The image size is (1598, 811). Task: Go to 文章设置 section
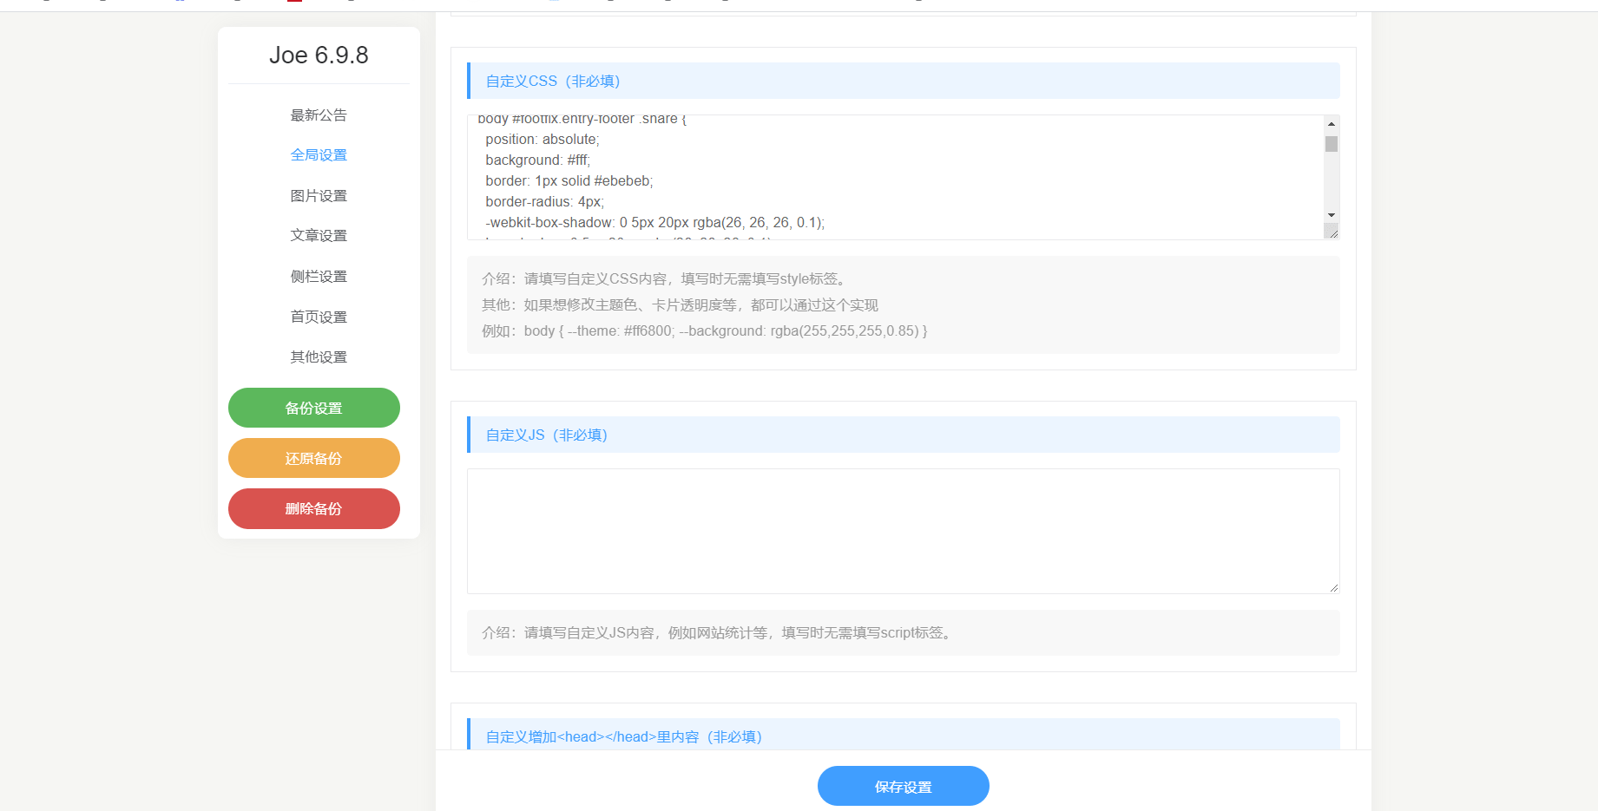pyautogui.click(x=319, y=235)
